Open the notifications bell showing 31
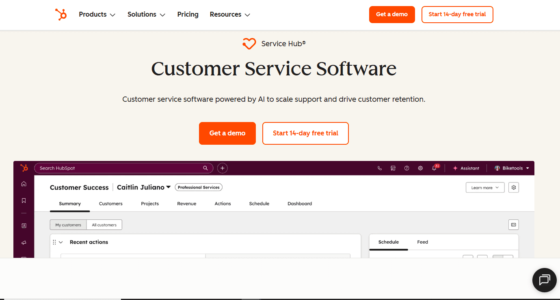The image size is (560, 300). pos(435,168)
